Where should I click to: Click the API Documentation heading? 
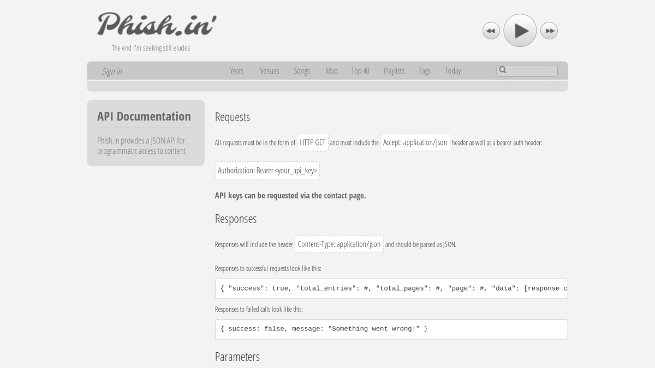pyautogui.click(x=144, y=116)
